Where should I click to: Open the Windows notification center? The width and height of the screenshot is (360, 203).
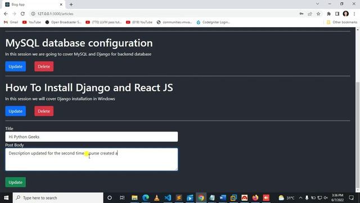[x=351, y=198]
